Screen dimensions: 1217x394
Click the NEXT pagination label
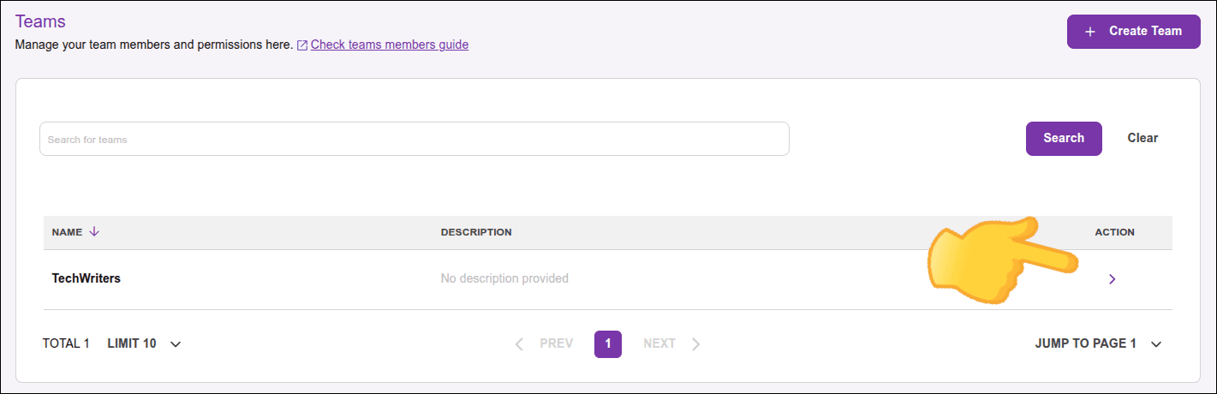point(659,343)
